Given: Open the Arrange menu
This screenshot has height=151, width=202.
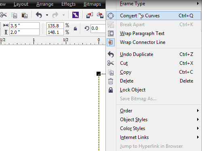Looking at the screenshot, I should tap(45, 4).
